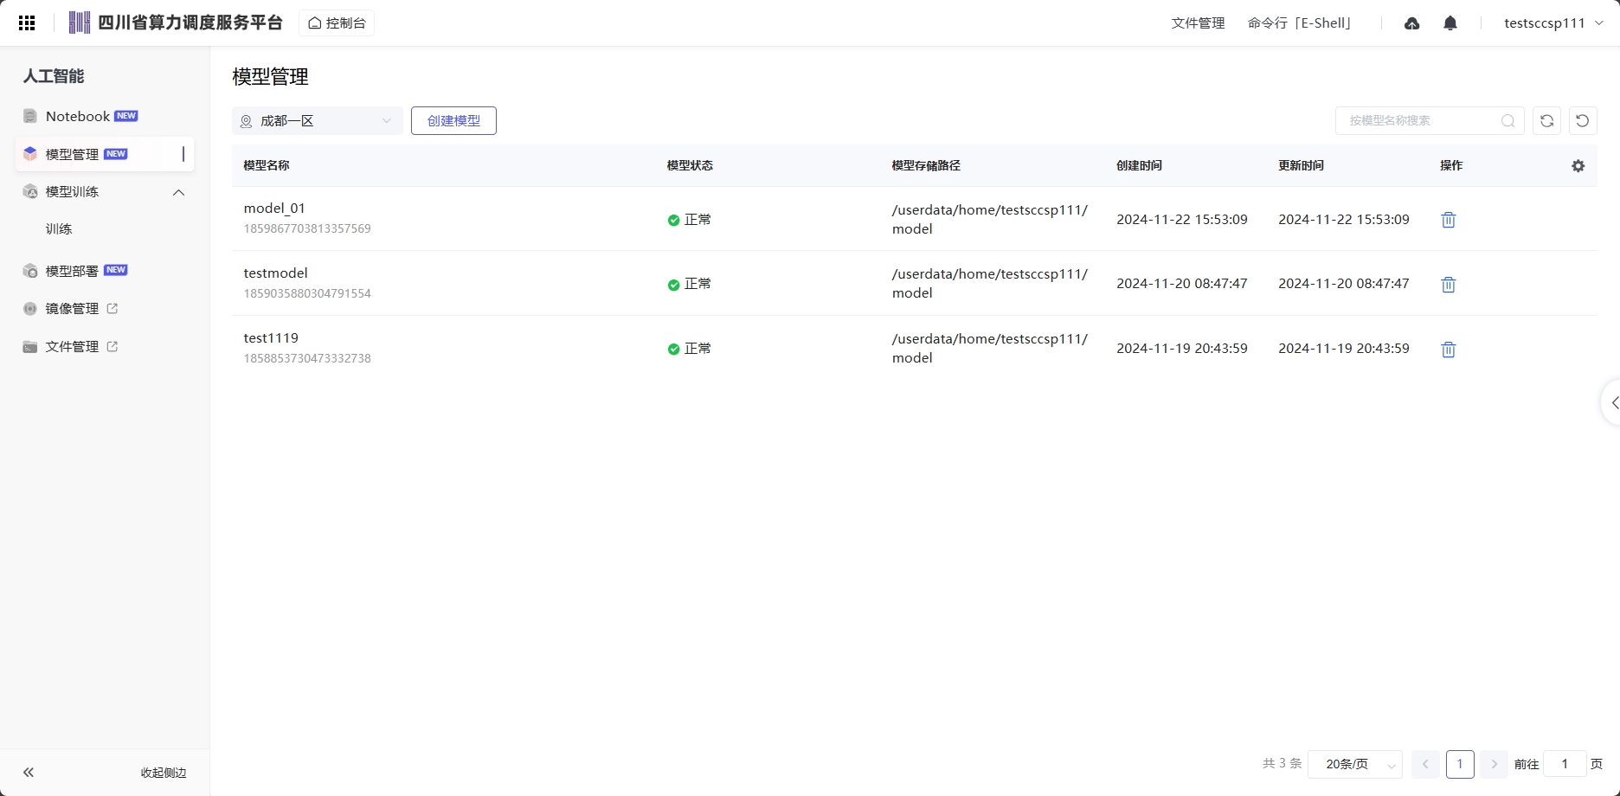Collapse sidebar via 收起侧边
The image size is (1620, 796).
click(164, 773)
